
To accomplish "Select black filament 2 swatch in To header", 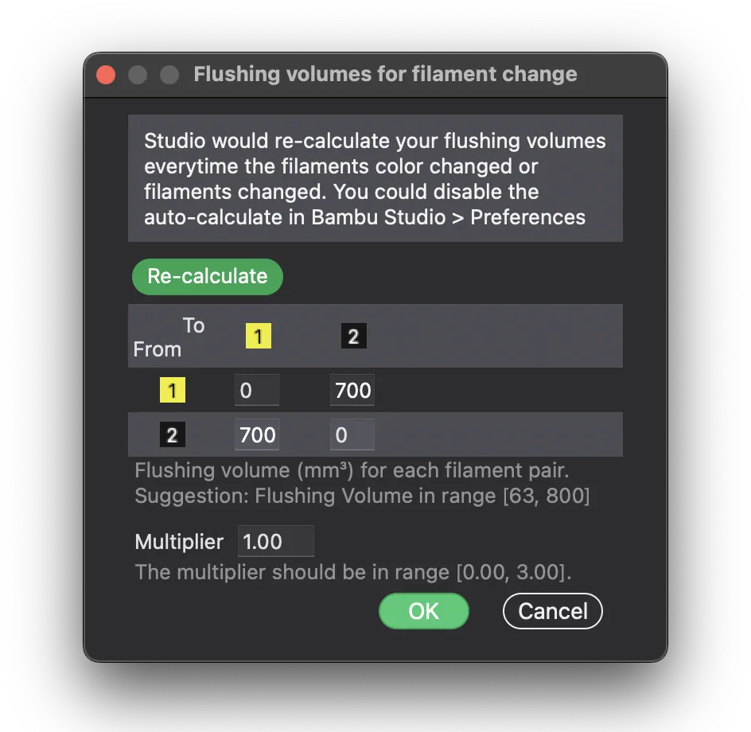I will tap(353, 337).
